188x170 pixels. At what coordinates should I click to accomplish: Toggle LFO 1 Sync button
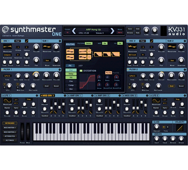pyautogui.click(x=16, y=108)
